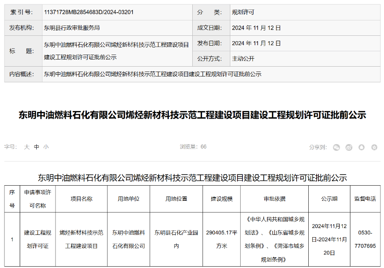This screenshot has height=268, width=384.
Task: Click the phone number 0530-7707695
Action: click(x=365, y=239)
